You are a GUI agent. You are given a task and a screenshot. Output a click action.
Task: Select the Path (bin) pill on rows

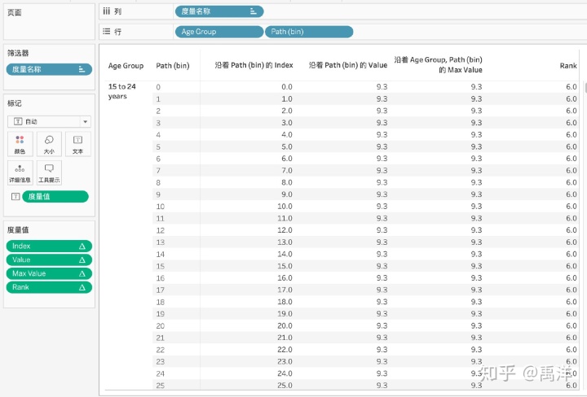click(308, 32)
